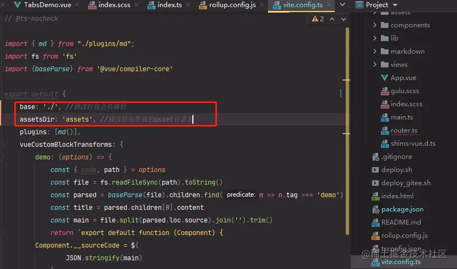Viewport: 457px width, 269px height.
Task: Place cursor on the base: './' line
Action: pos(73,107)
